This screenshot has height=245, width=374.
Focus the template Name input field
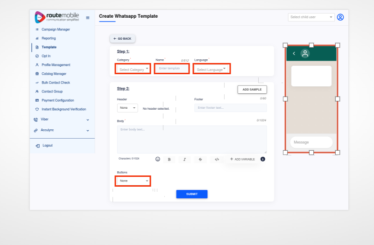click(x=172, y=69)
